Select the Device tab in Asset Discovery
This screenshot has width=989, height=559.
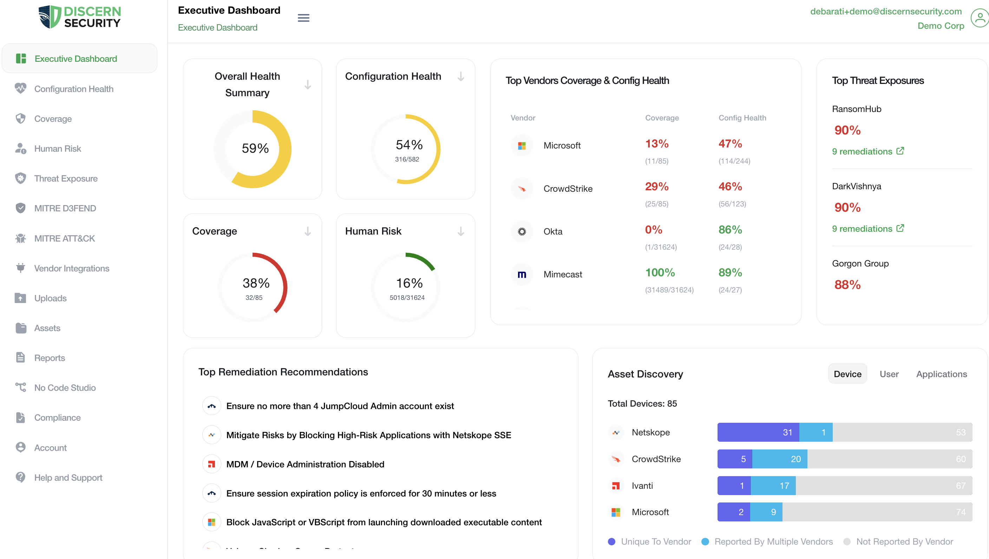pos(847,374)
